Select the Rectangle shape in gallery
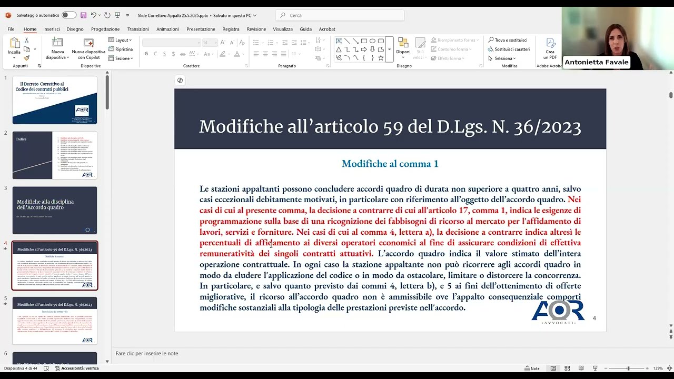This screenshot has height=379, width=674. [x=364, y=41]
